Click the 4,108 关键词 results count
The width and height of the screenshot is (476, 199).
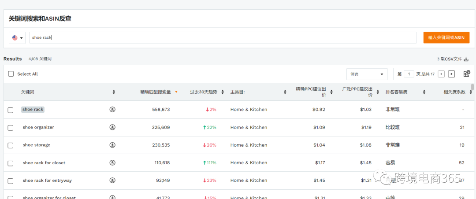click(x=40, y=59)
